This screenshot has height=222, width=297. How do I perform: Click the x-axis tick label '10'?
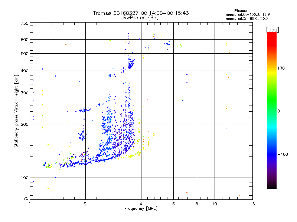coord(215,204)
